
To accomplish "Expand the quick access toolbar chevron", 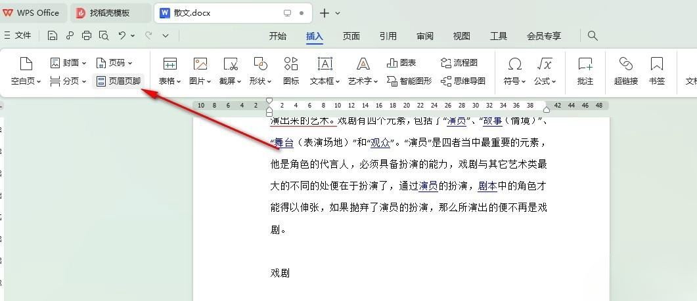I will pyautogui.click(x=166, y=36).
